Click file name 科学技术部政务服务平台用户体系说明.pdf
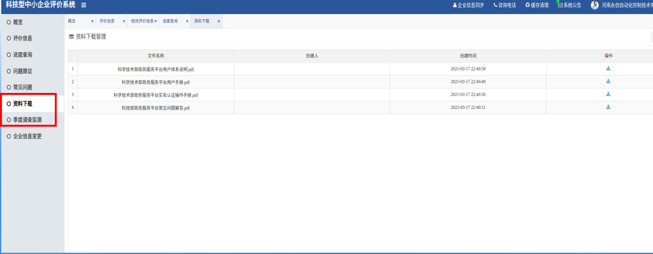 [155, 69]
